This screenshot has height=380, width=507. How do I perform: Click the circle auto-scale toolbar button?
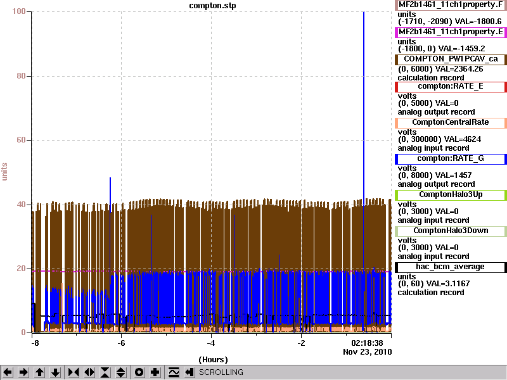click(139, 372)
